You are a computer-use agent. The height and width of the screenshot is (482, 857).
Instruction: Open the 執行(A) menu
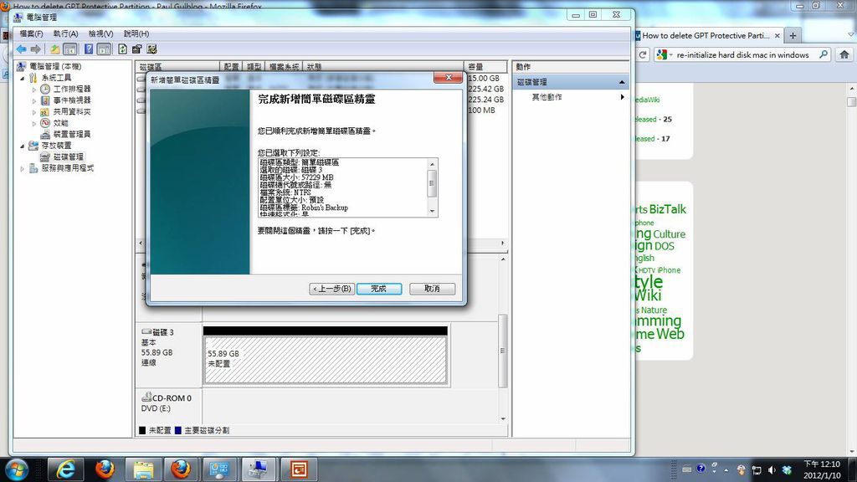pos(65,33)
